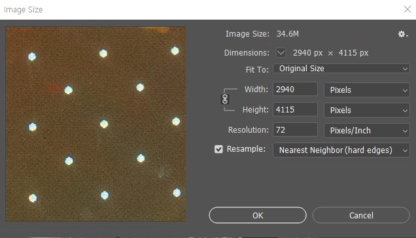Click the Image Size value 34.6M
This screenshot has width=416, height=238.
click(288, 34)
